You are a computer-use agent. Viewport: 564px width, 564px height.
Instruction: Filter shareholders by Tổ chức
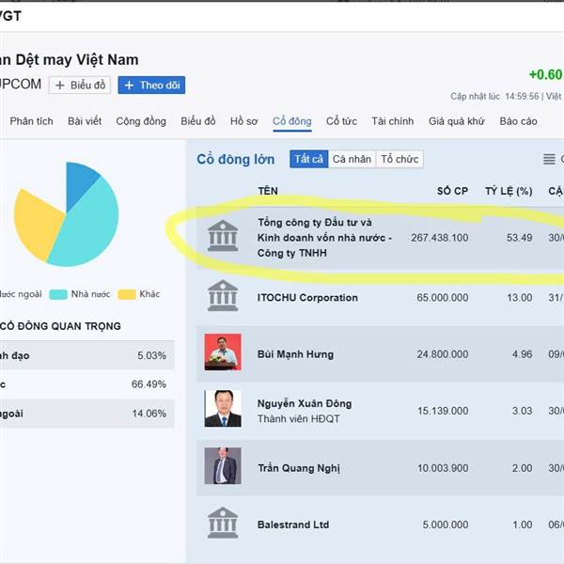tap(399, 160)
